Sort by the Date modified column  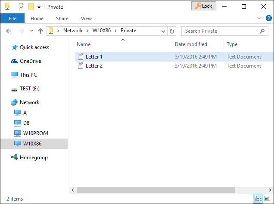[x=191, y=44]
